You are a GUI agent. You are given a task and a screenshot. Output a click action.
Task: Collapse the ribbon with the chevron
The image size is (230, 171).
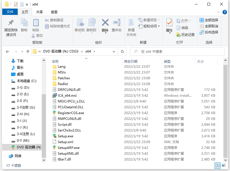pyautogui.click(x=219, y=12)
